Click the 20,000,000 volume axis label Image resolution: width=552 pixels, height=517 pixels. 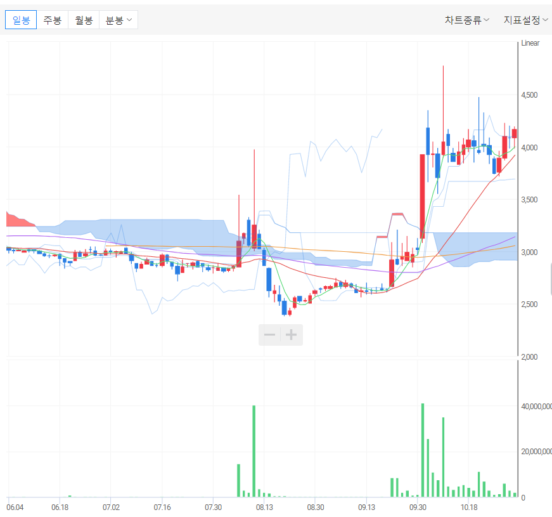[x=537, y=452]
